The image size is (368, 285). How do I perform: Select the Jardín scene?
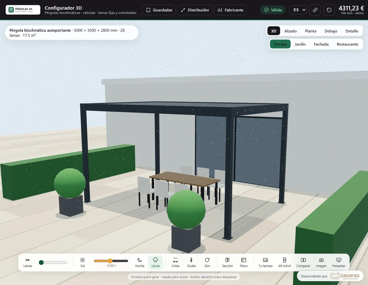pyautogui.click(x=300, y=44)
